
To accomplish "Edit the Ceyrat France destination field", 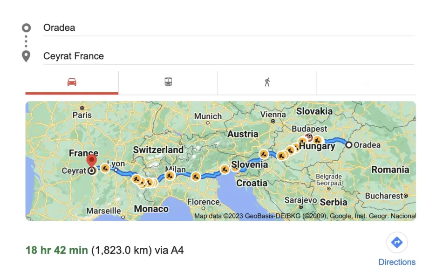I will [228, 56].
